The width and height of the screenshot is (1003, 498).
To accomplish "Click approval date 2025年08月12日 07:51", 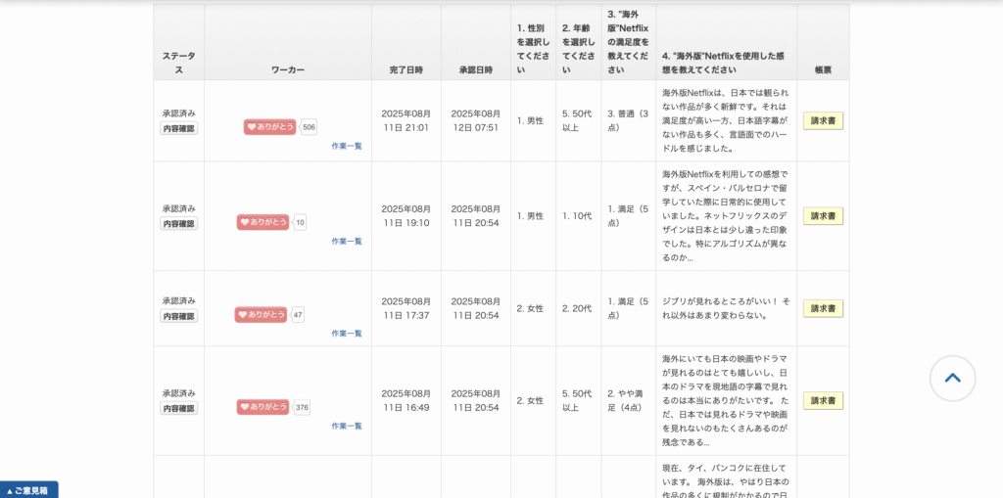I will [x=476, y=120].
